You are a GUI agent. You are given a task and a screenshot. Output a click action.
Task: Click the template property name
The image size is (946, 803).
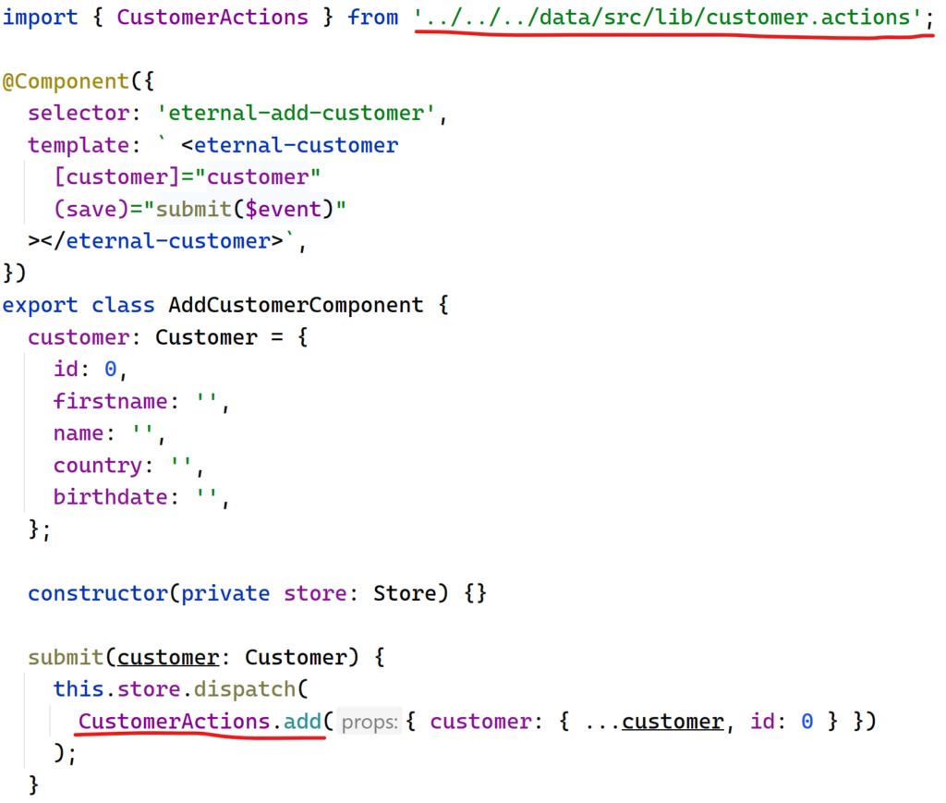click(79, 145)
